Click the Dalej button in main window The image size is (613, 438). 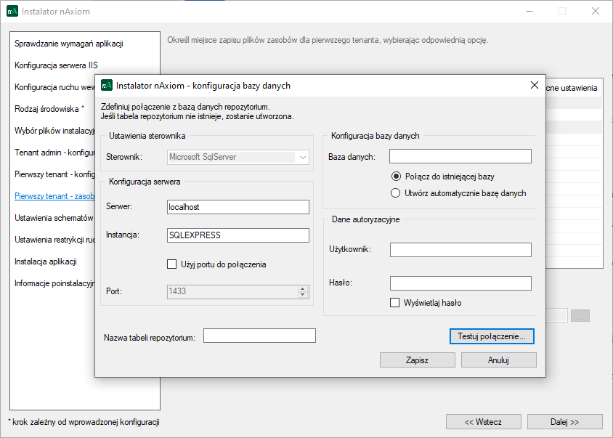click(x=564, y=422)
